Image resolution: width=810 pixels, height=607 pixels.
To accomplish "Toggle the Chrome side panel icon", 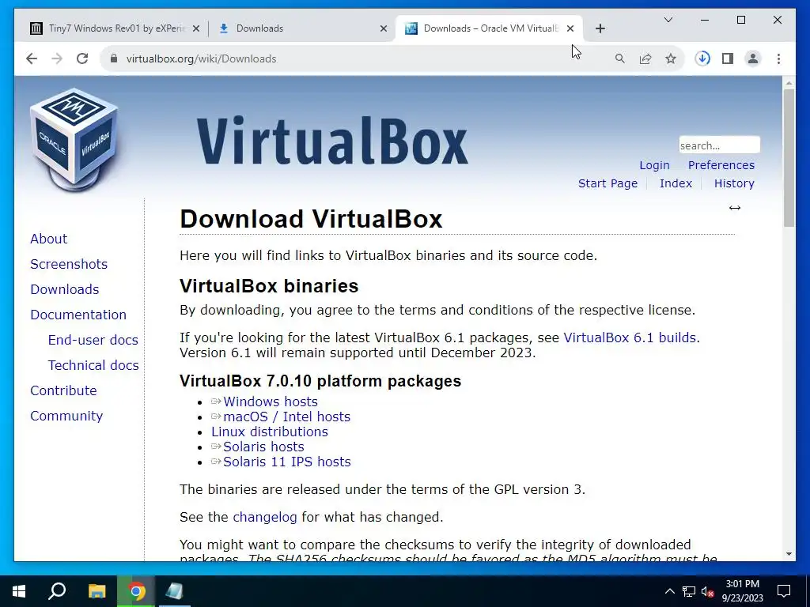I will [728, 58].
